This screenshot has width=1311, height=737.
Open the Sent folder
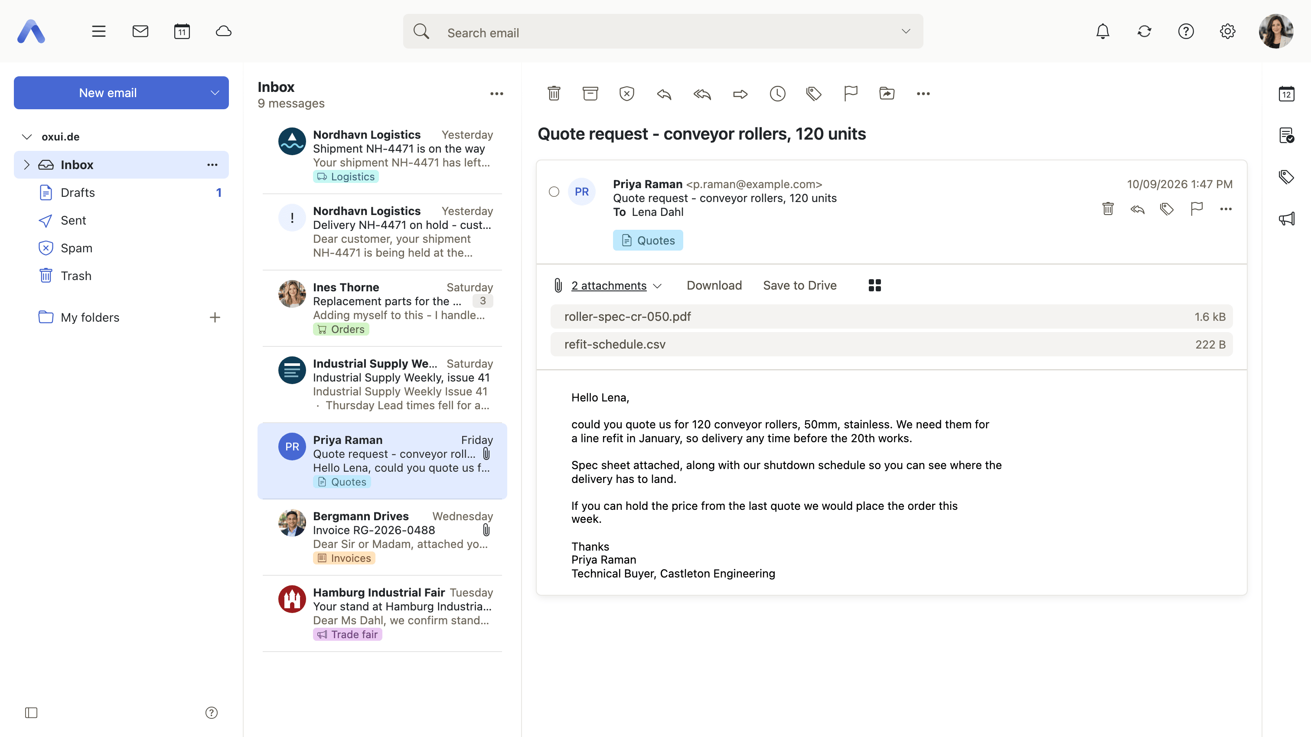(121, 220)
